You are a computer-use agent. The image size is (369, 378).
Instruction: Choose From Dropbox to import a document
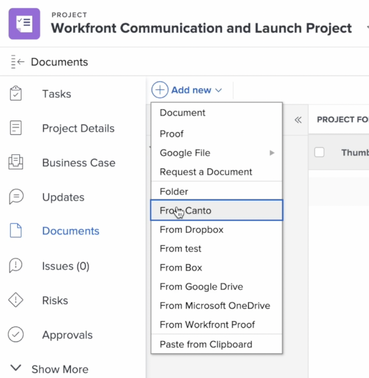click(191, 229)
